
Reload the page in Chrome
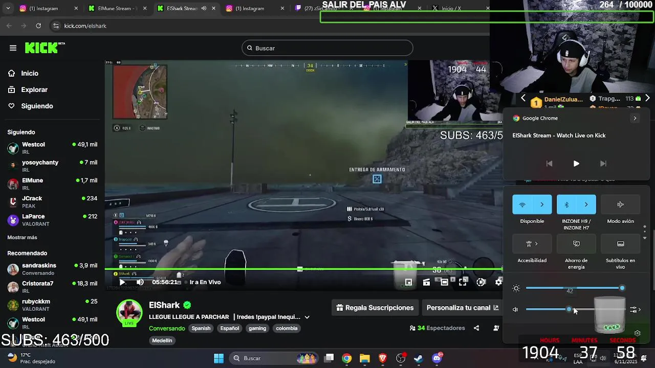coord(38,26)
